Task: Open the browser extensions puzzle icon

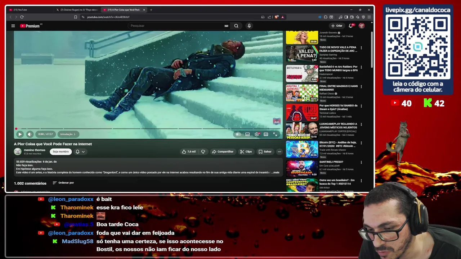Action: coord(326,17)
